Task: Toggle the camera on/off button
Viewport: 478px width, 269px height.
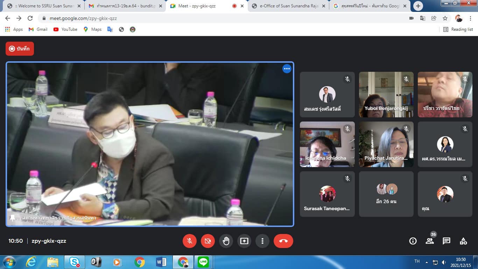Action: click(x=208, y=241)
